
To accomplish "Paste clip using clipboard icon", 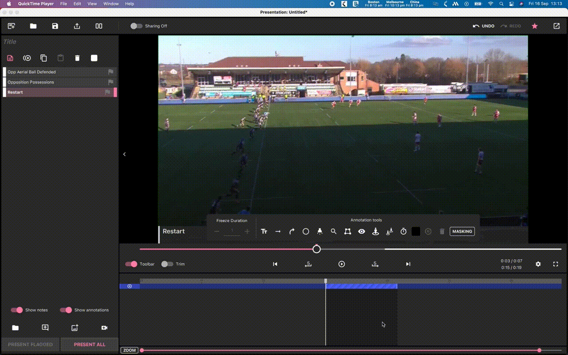I will (60, 58).
